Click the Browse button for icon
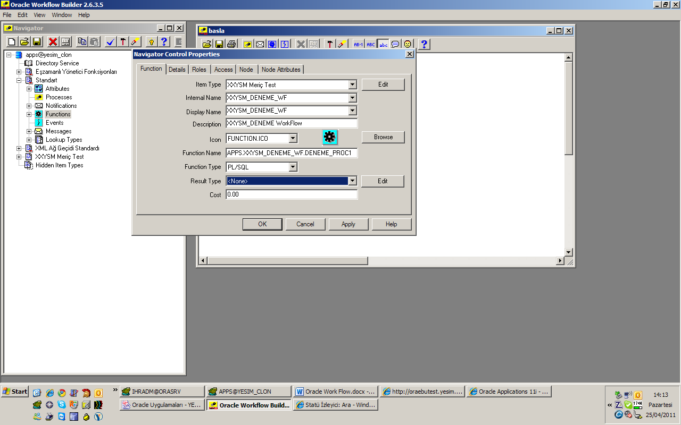681x425 pixels. point(383,137)
